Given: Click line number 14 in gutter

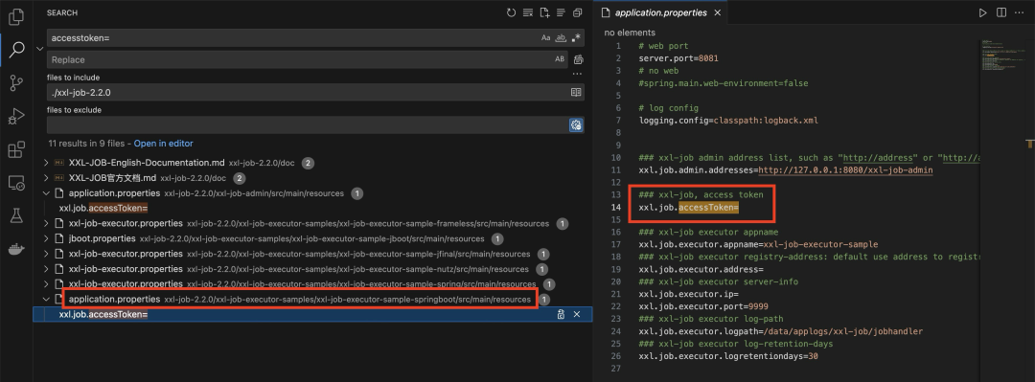Looking at the screenshot, I should (x=616, y=207).
